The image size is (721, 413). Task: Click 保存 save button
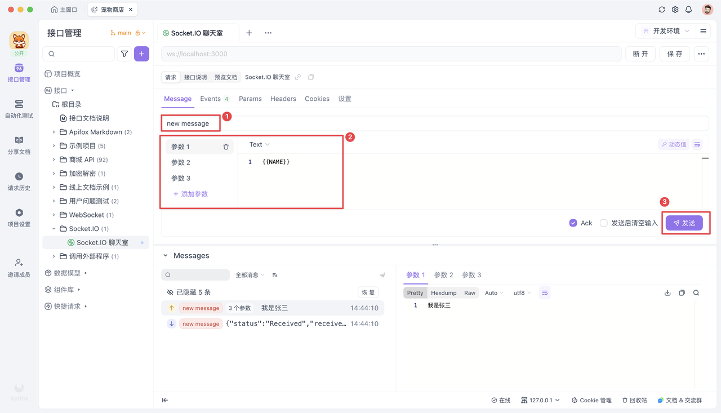point(675,54)
